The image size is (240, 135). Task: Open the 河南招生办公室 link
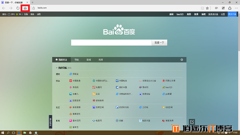(147, 81)
